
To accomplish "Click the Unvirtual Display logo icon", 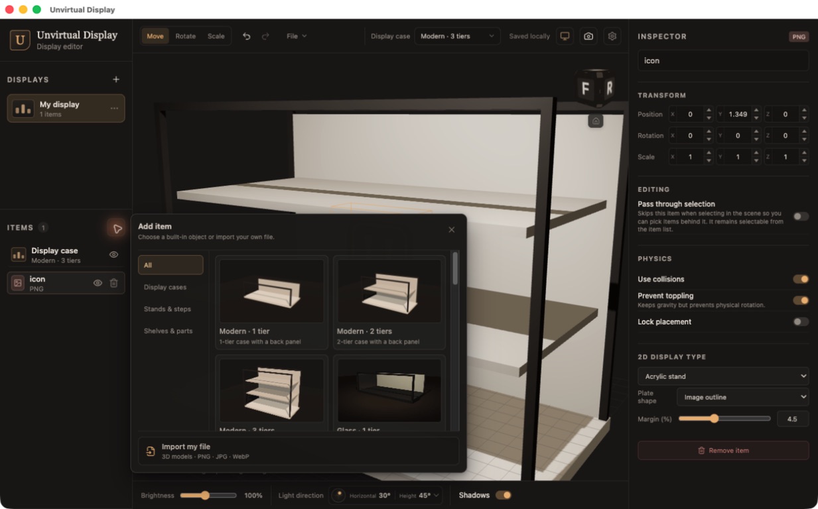I will (20, 40).
